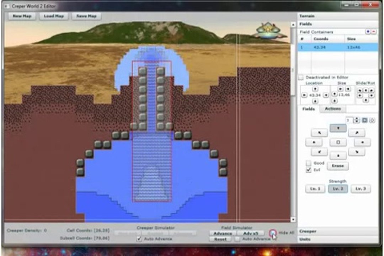
Task: Select the left field direction button
Action: [x=314, y=142]
